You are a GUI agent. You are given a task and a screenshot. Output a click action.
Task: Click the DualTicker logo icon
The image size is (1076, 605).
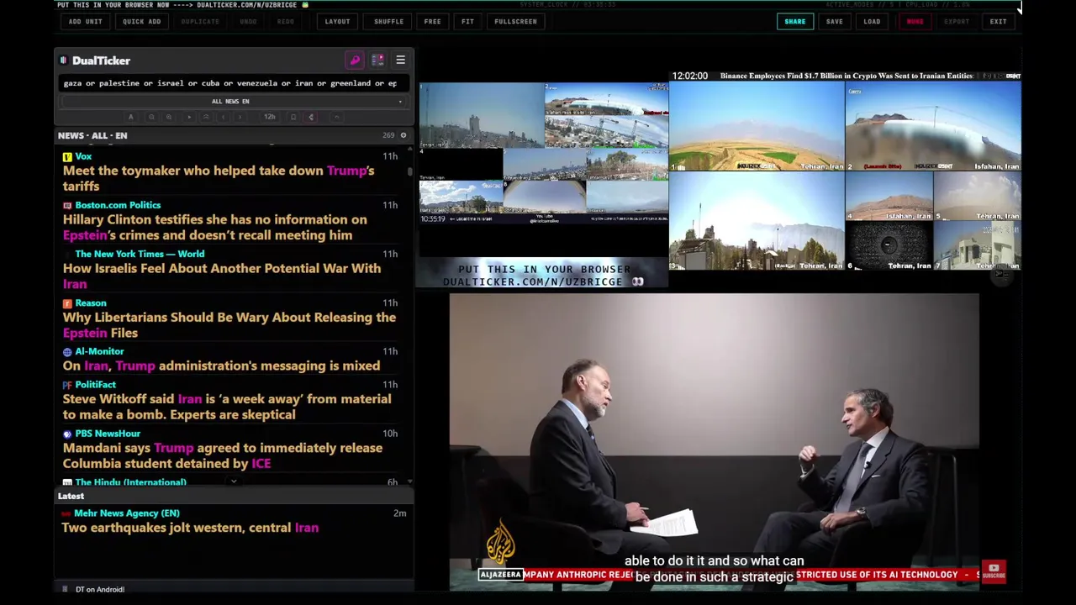64,60
